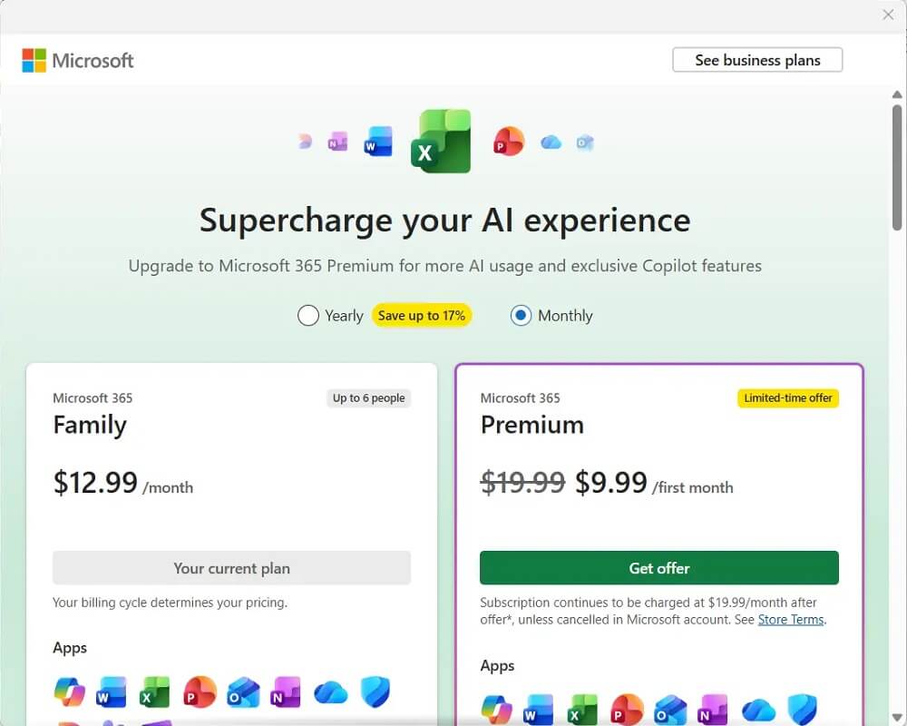
Task: Click the OneDrive cloud icon in header
Action: (551, 142)
